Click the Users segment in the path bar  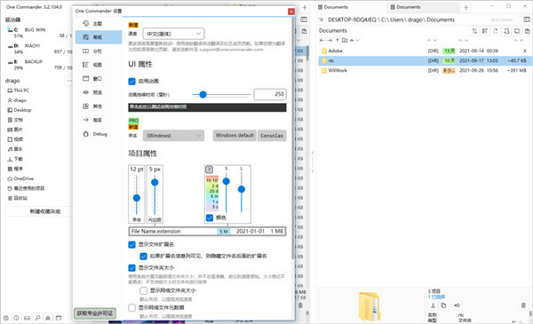coord(398,20)
